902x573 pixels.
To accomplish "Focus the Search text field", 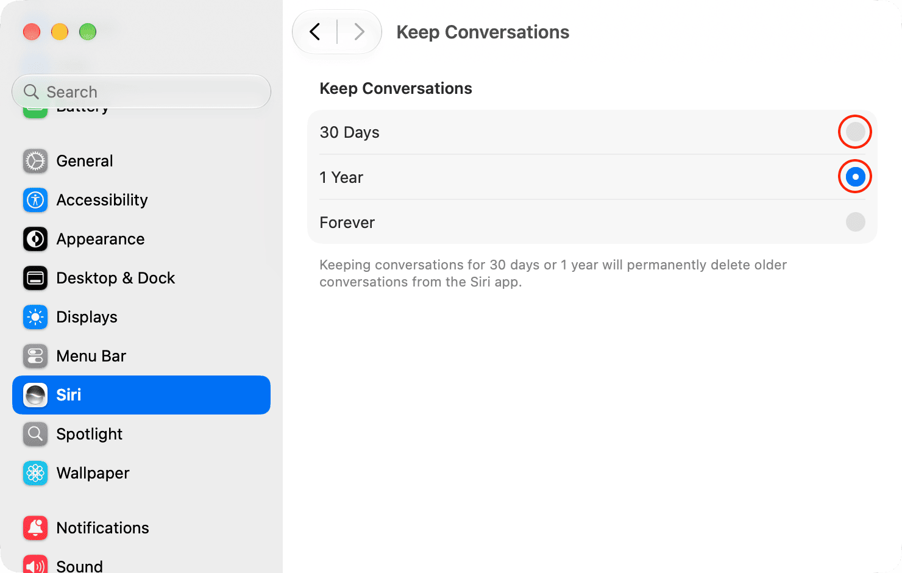I will click(141, 91).
